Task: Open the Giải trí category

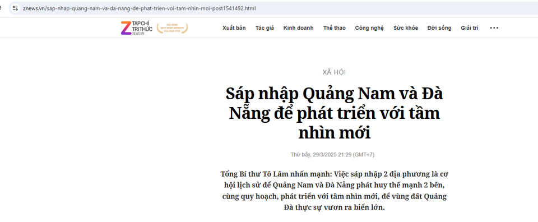Action: pyautogui.click(x=470, y=28)
